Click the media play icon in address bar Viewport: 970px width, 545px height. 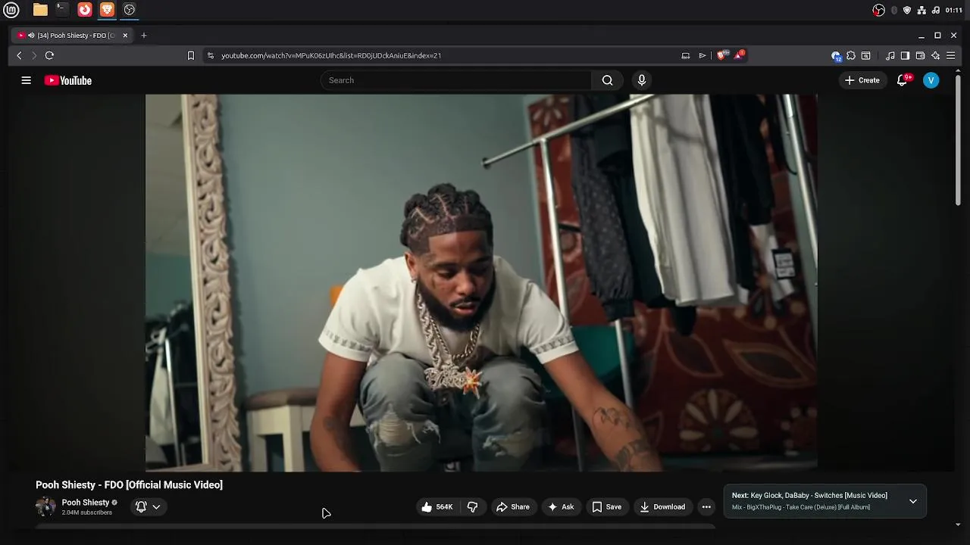[702, 55]
